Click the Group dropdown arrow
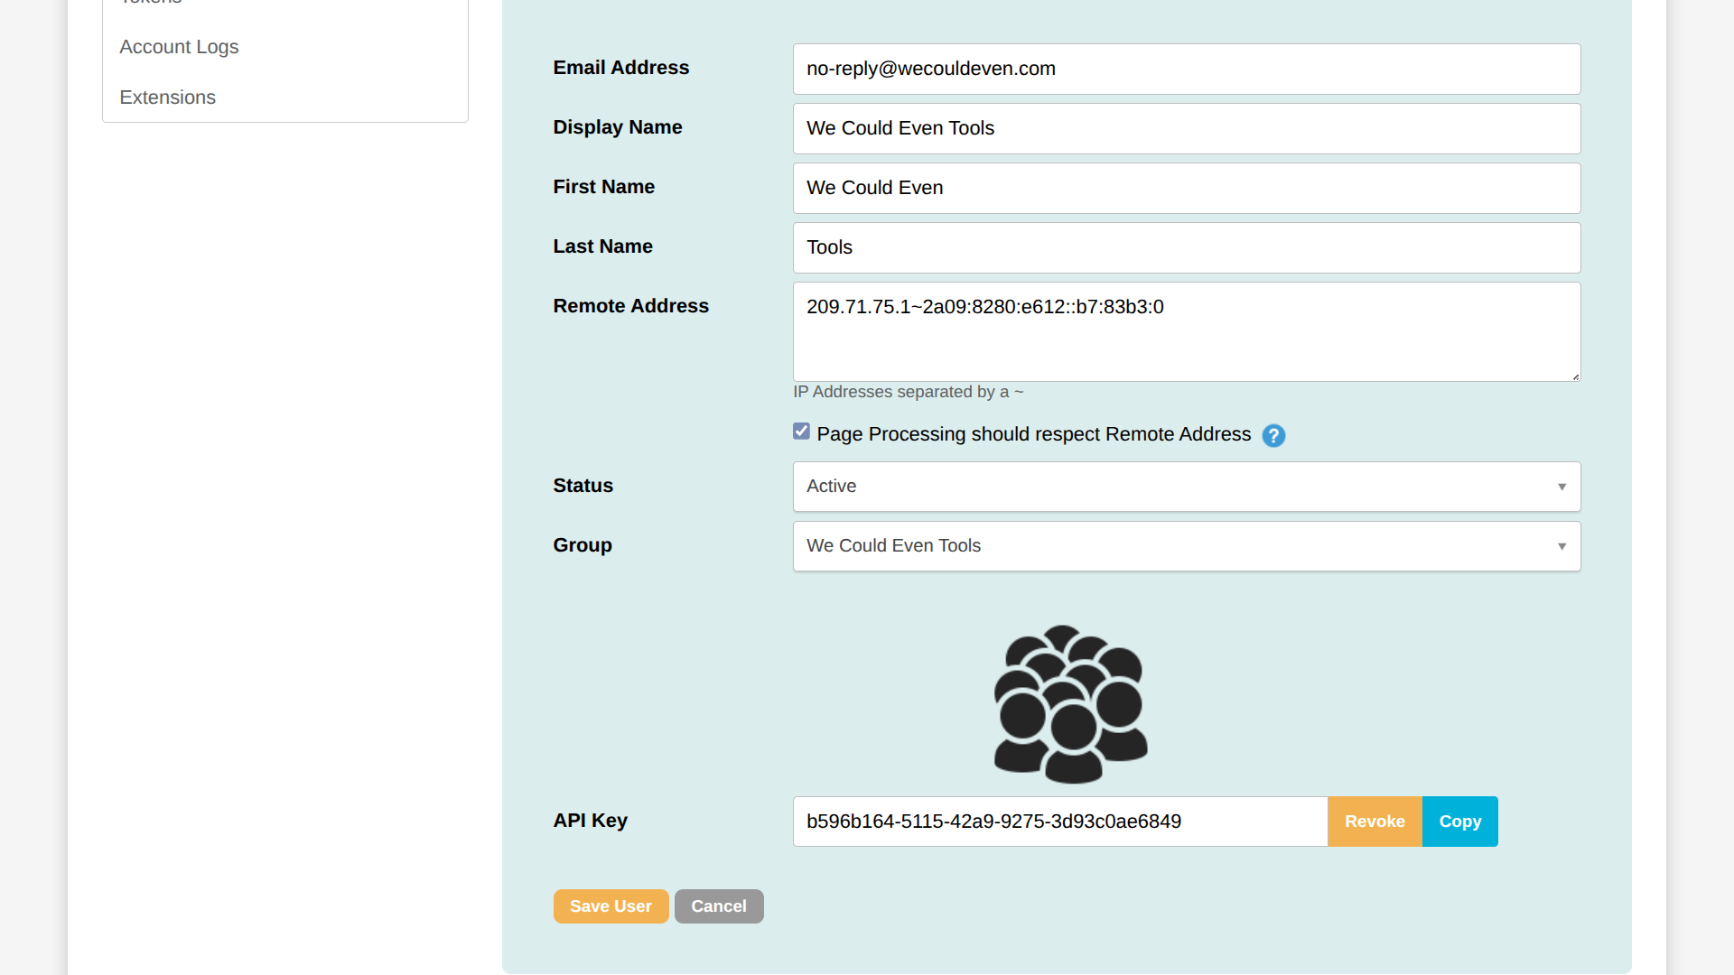The image size is (1734, 975). click(x=1562, y=546)
